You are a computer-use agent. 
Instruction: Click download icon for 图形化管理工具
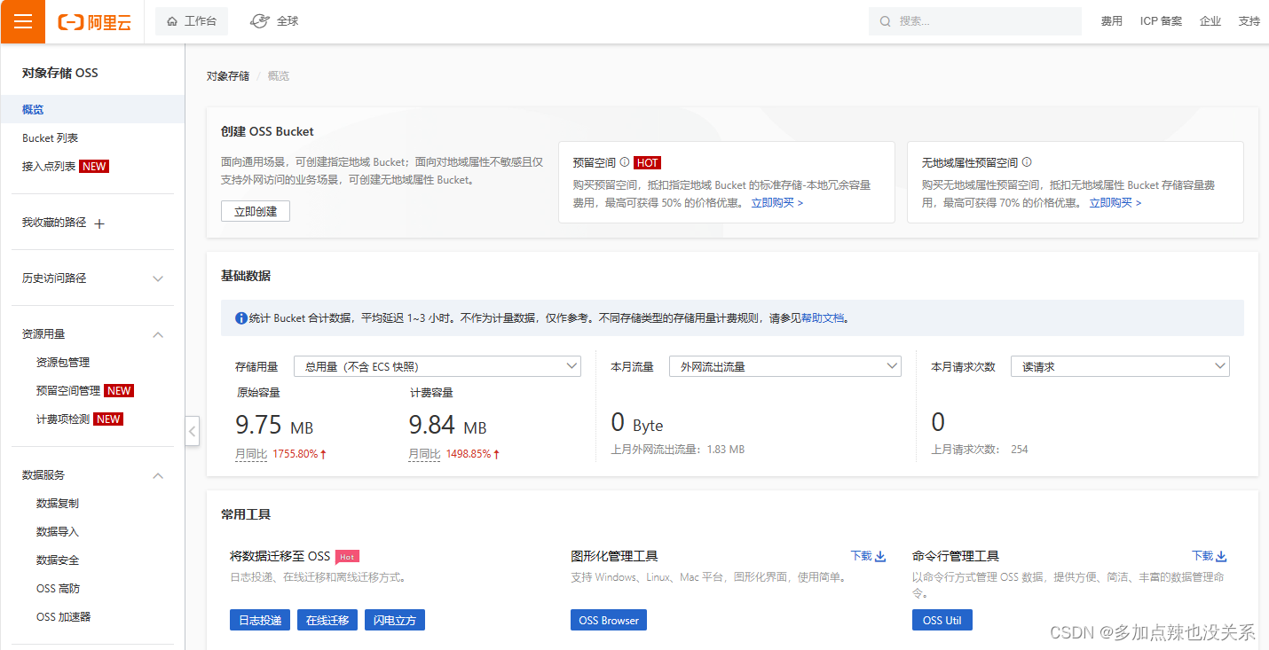[x=880, y=556]
